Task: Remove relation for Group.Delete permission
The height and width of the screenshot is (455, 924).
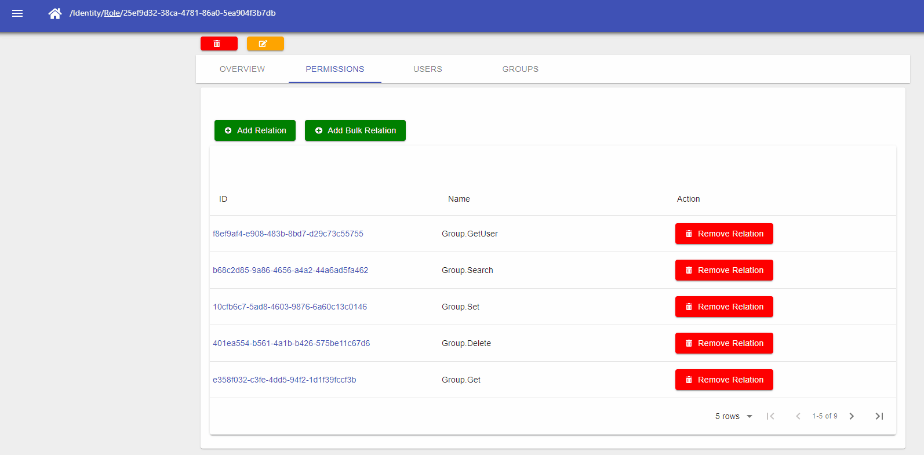Action: (x=724, y=343)
